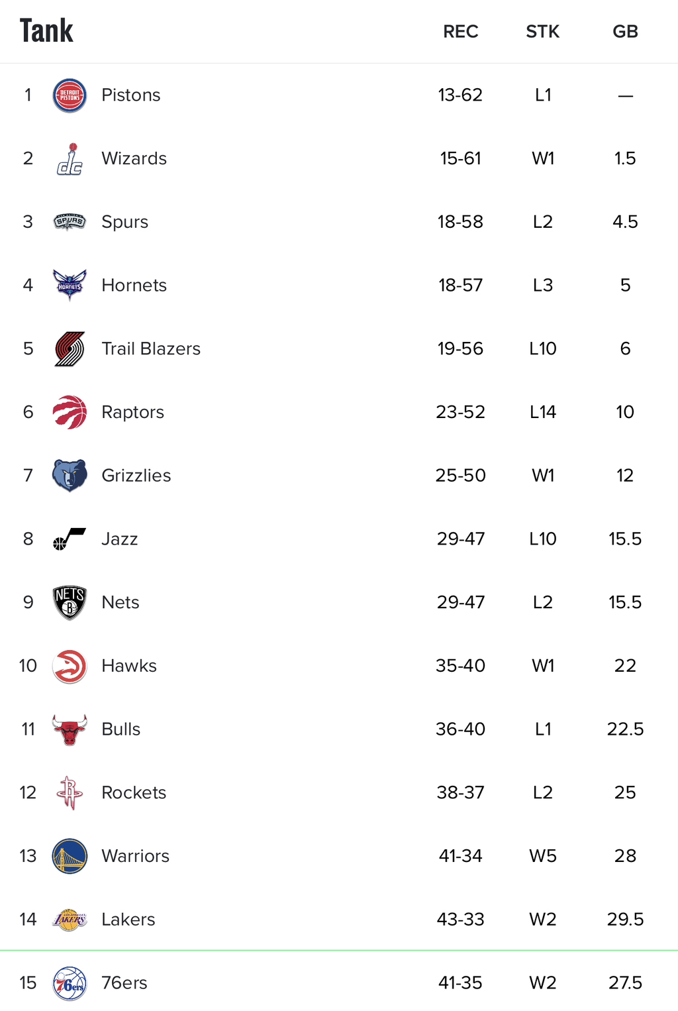Viewport: 678px width, 1011px height.
Task: Open the Lakers team name link
Action: click(128, 920)
